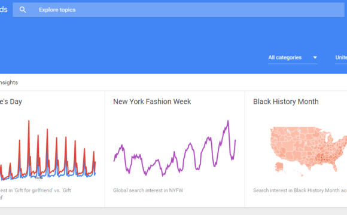Click the insights section heading

[x=9, y=82]
